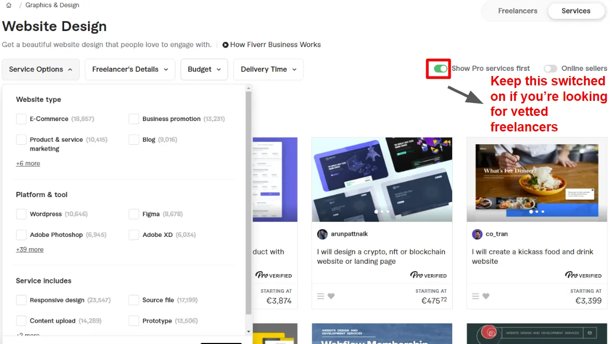Expand +39 more platforms and tools
612x344 pixels.
29,249
